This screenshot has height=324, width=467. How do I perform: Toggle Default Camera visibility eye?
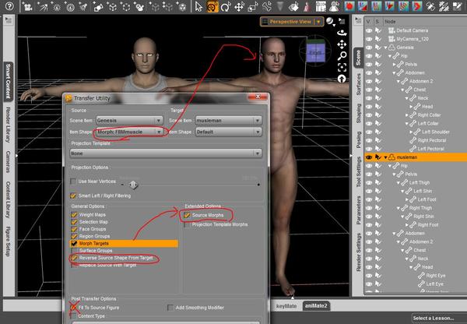pyautogui.click(x=369, y=30)
